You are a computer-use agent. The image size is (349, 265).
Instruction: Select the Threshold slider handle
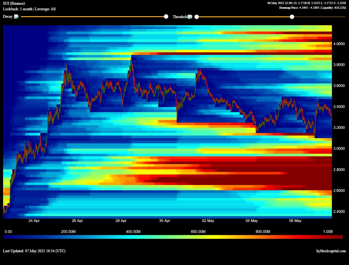click(292, 17)
